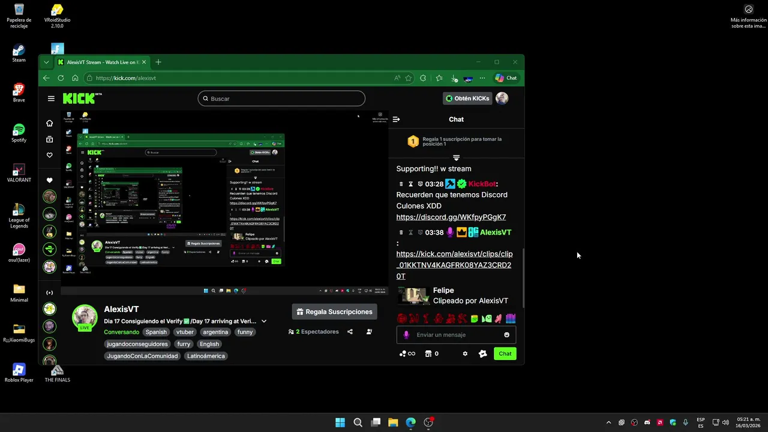This screenshot has height=432, width=768.
Task: Click the Conversando category link
Action: (121, 332)
